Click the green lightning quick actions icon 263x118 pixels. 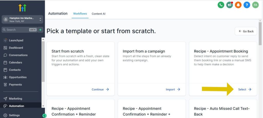[40, 30]
